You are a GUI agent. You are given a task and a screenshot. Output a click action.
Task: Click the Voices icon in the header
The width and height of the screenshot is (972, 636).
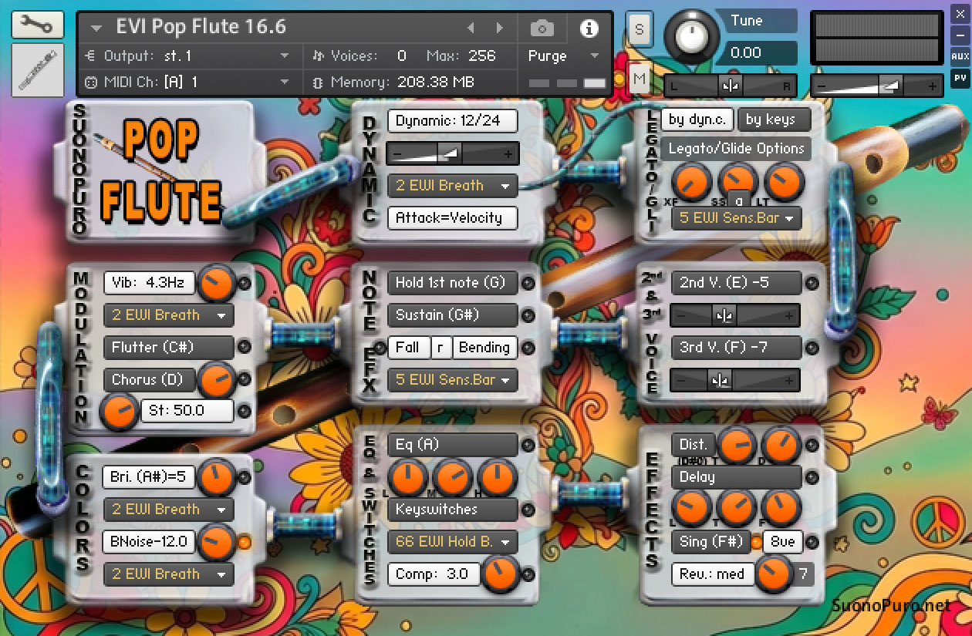(x=317, y=55)
